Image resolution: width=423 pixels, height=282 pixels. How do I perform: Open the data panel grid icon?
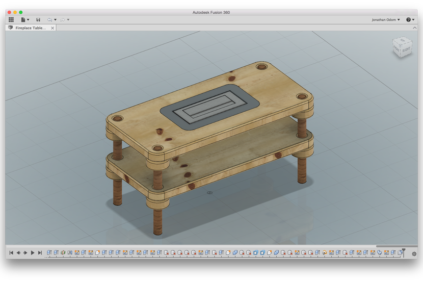click(x=11, y=20)
